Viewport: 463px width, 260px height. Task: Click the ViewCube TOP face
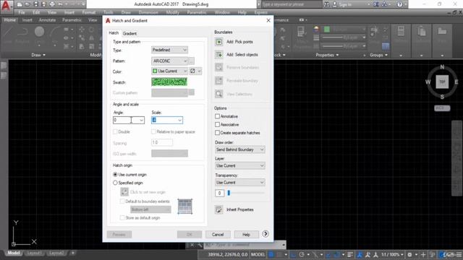442,82
